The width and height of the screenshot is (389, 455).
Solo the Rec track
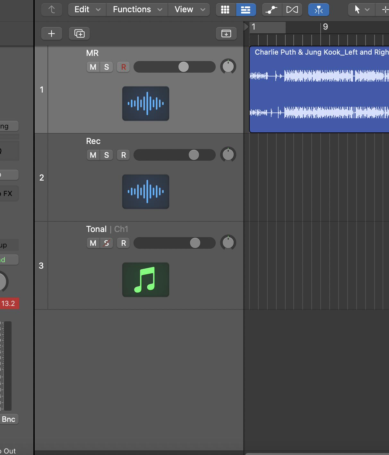click(107, 155)
